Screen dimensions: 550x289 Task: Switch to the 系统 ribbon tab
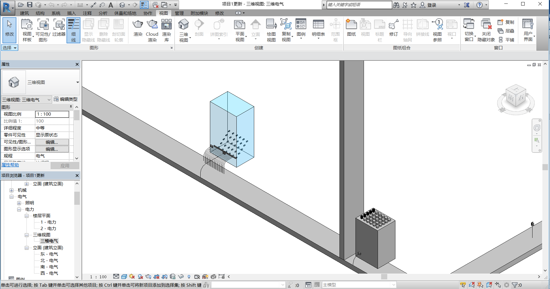[x=56, y=13]
